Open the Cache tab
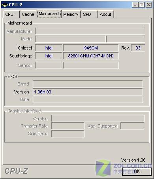The height and width of the screenshot is (179, 154). (x=28, y=14)
